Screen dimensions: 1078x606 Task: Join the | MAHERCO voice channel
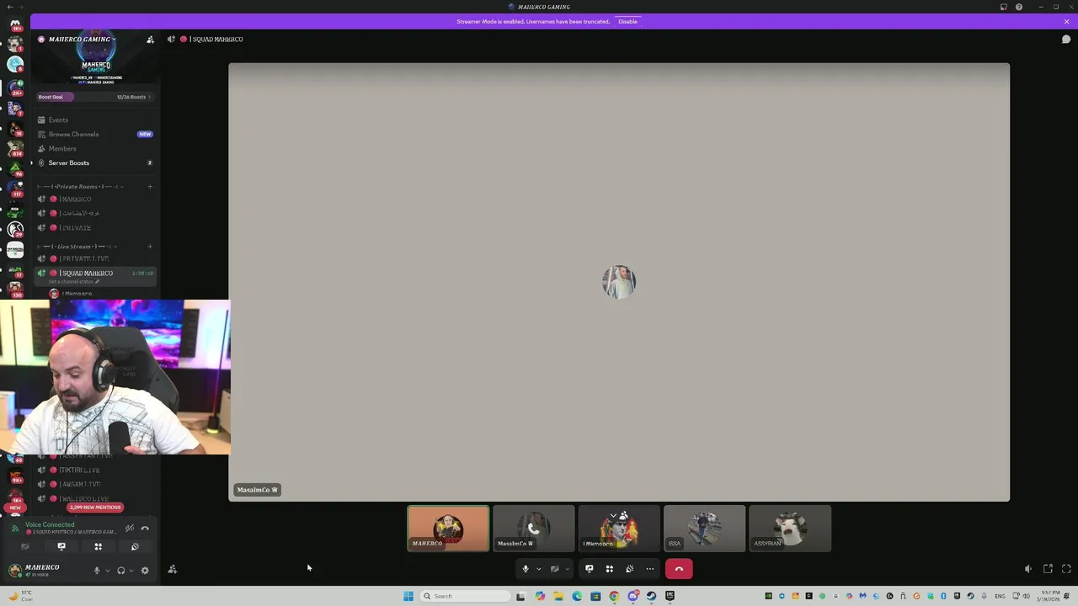pos(95,199)
